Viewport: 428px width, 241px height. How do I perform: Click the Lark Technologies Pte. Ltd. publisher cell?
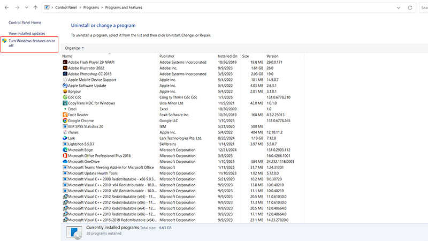coord(181,138)
